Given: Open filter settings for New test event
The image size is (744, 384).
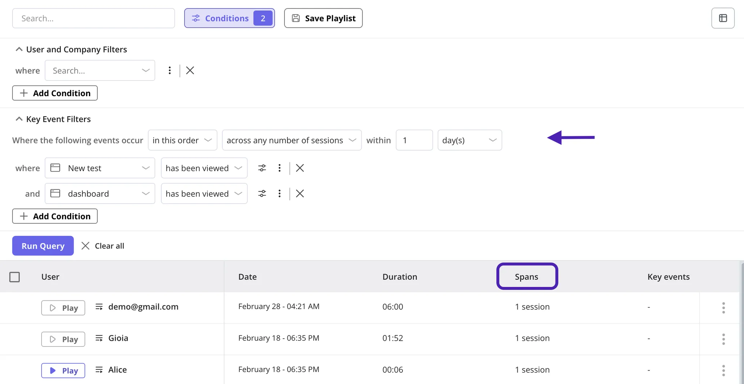Looking at the screenshot, I should [x=262, y=168].
